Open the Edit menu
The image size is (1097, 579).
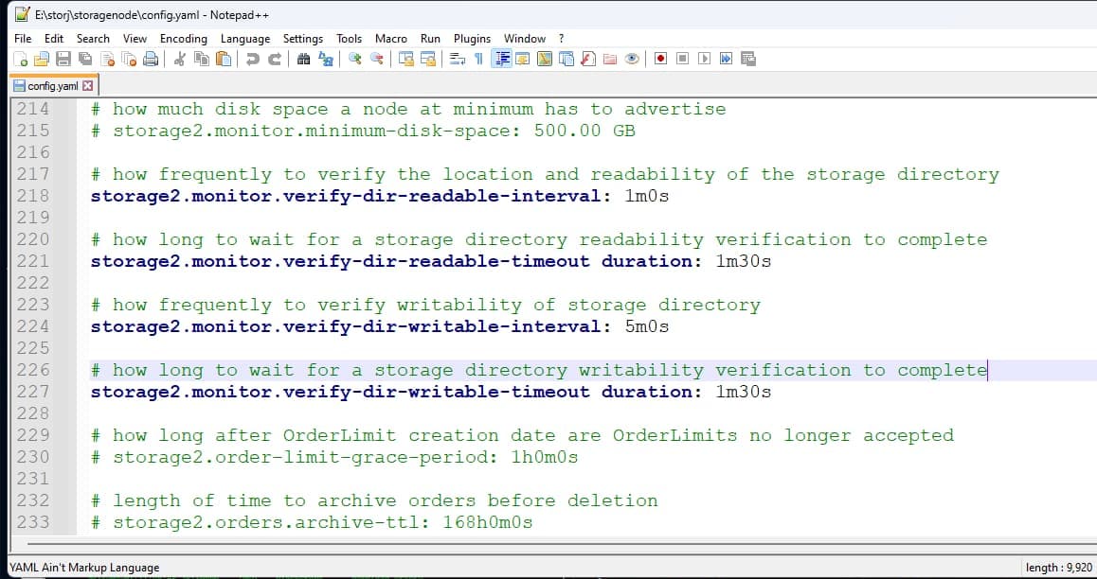coord(54,39)
